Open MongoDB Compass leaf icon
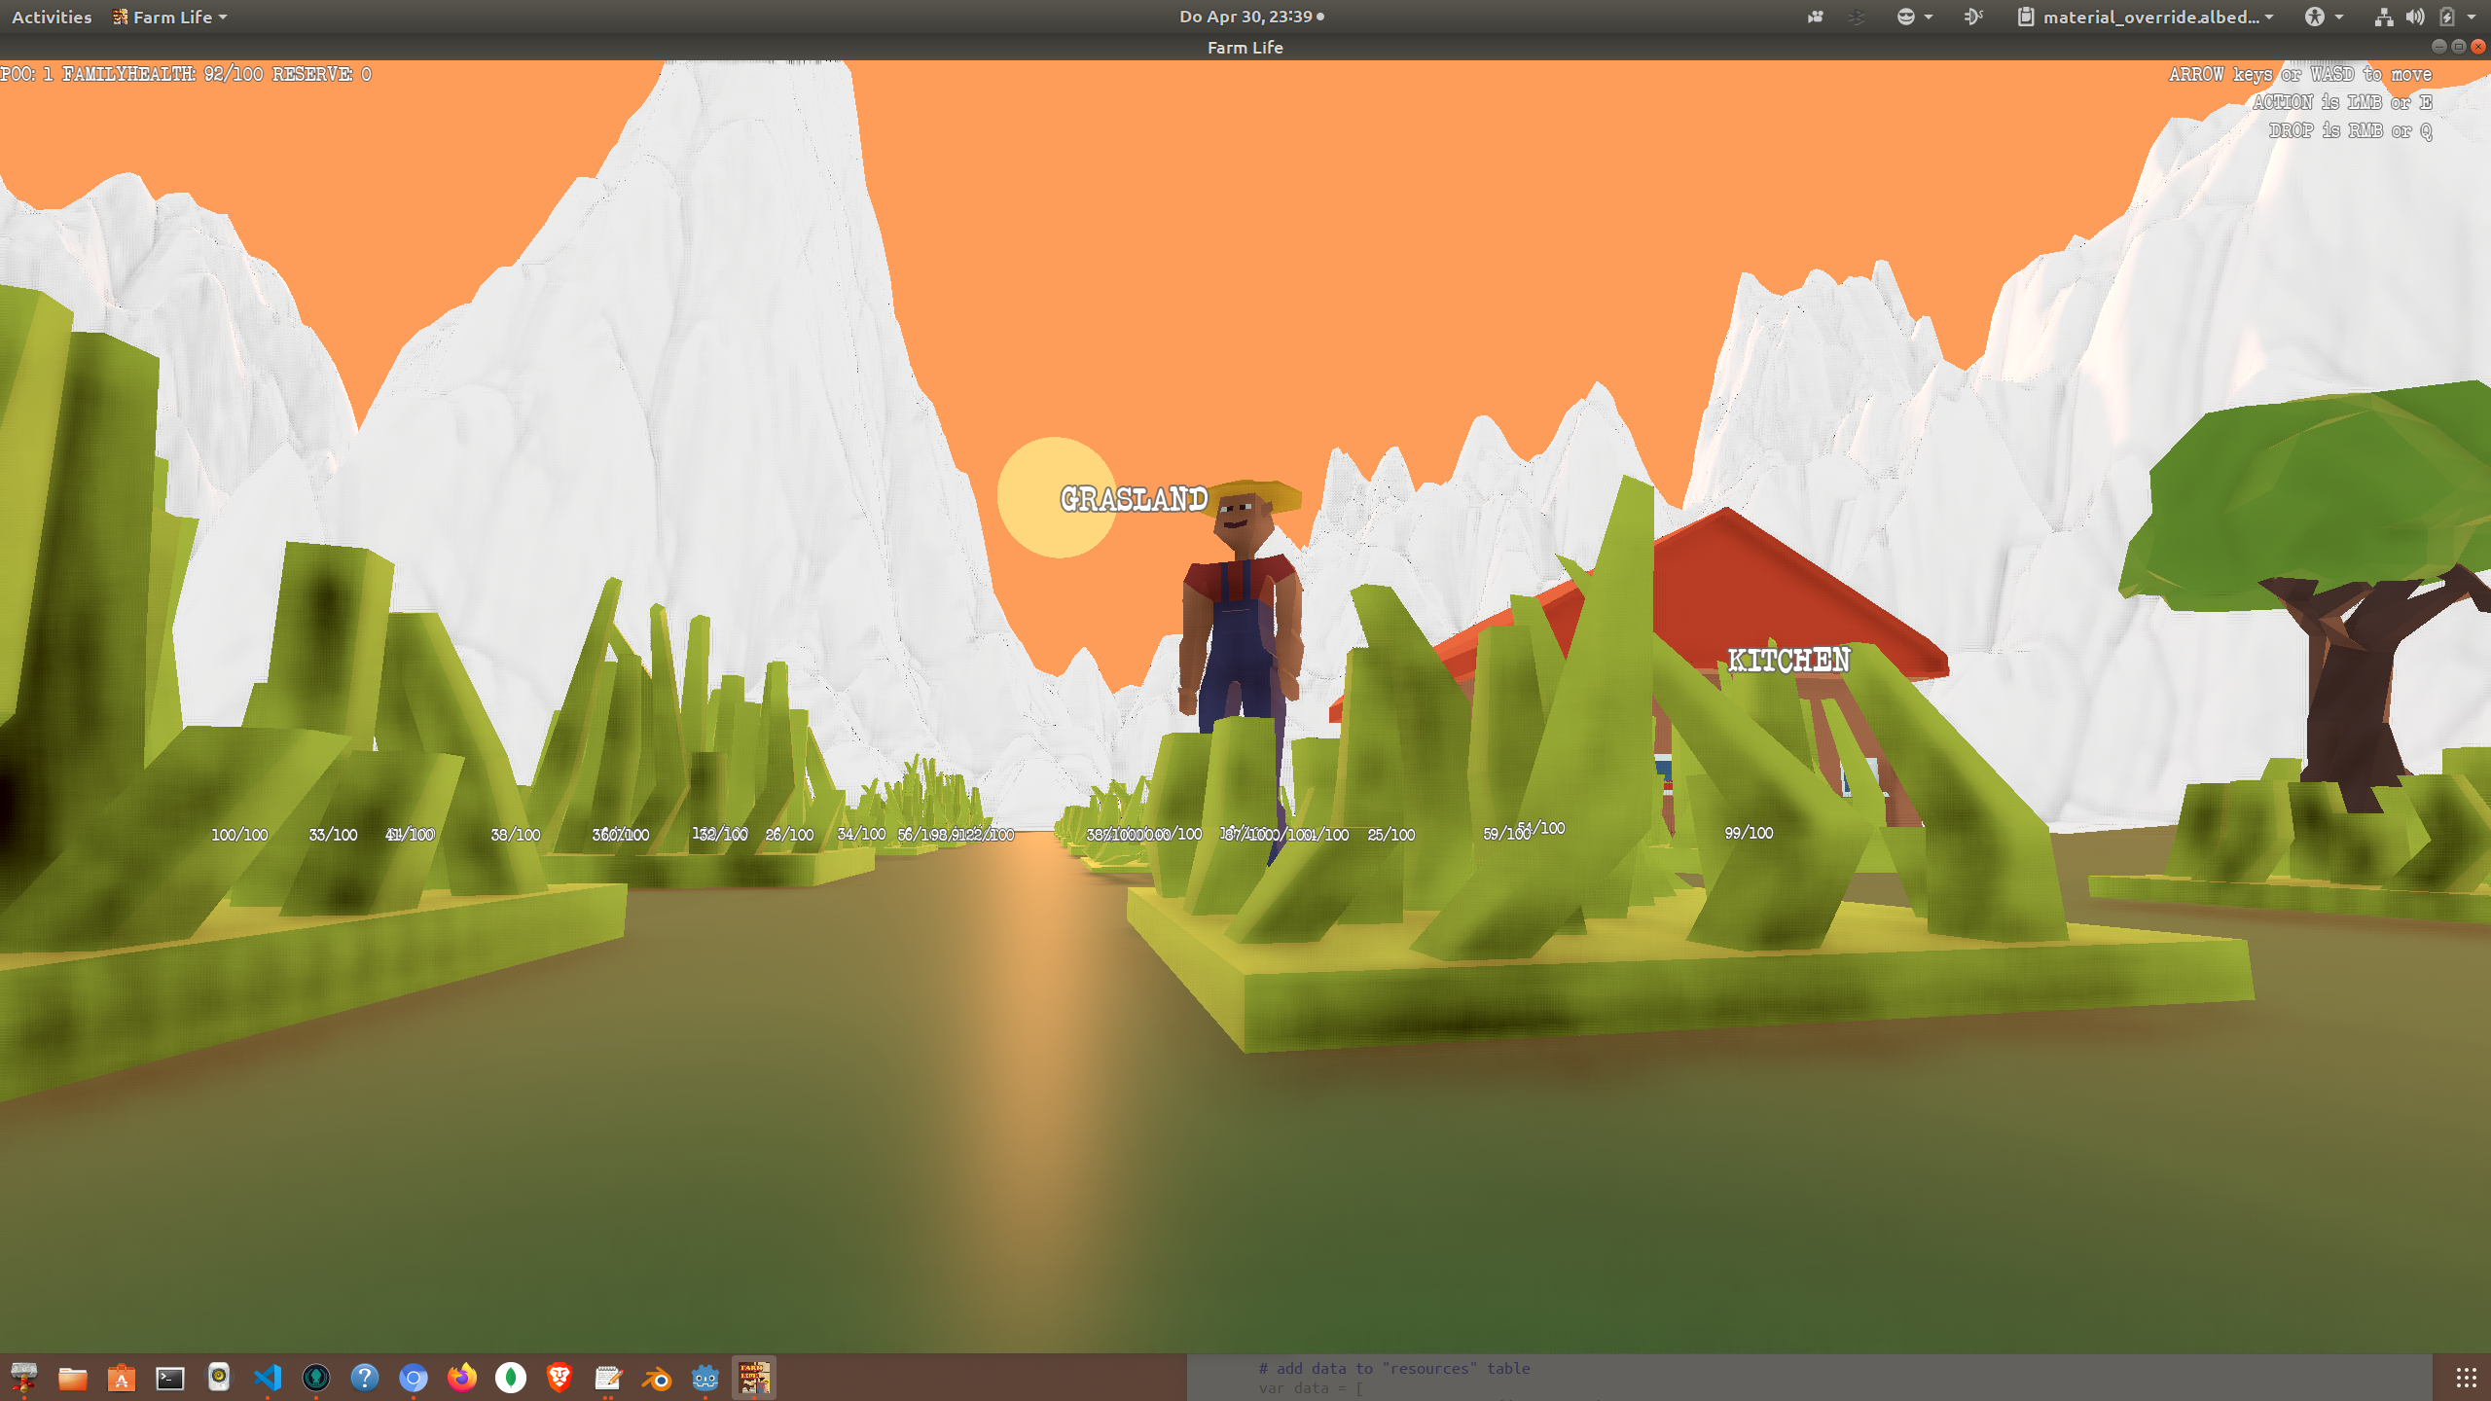The width and height of the screenshot is (2491, 1401). [511, 1378]
